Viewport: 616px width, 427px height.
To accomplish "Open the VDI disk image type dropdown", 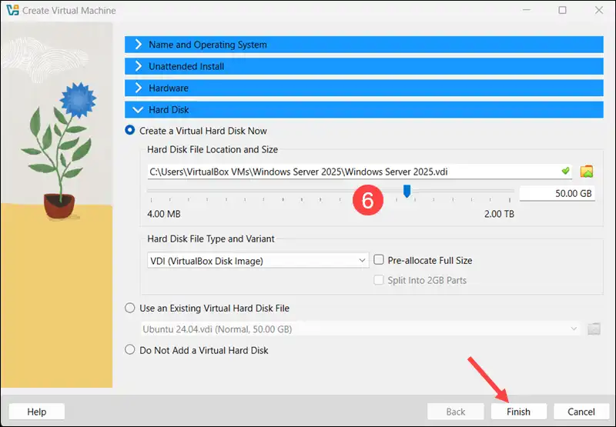I will pos(258,261).
